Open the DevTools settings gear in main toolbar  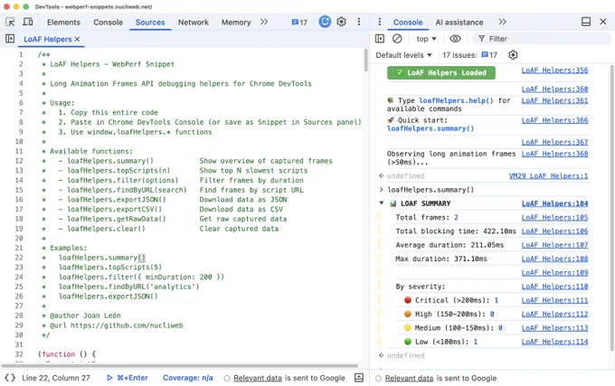click(341, 22)
